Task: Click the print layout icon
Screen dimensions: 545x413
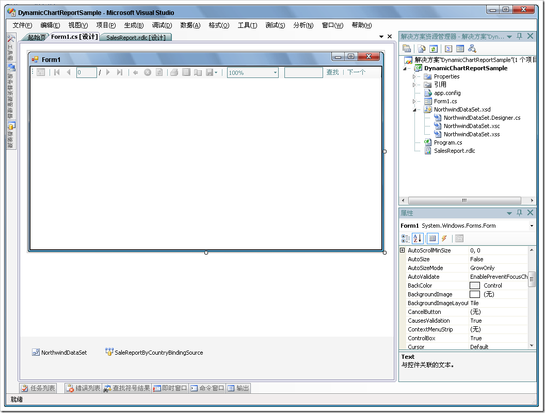Action: tap(186, 72)
